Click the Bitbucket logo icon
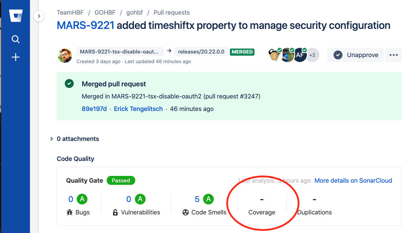The height and width of the screenshot is (233, 414). point(16,16)
